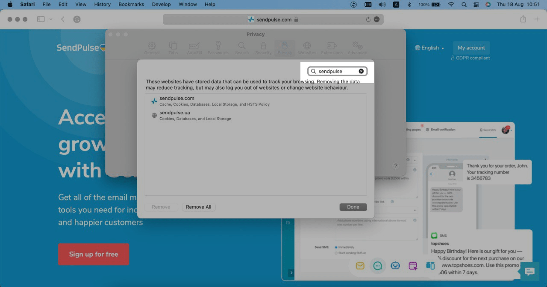Open the Security preferences tab

[x=263, y=48]
